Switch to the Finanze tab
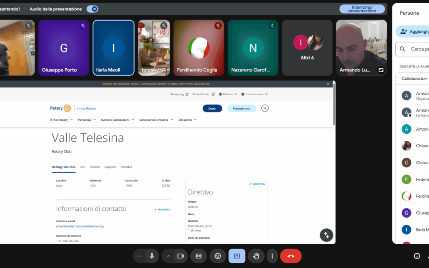 pyautogui.click(x=95, y=167)
